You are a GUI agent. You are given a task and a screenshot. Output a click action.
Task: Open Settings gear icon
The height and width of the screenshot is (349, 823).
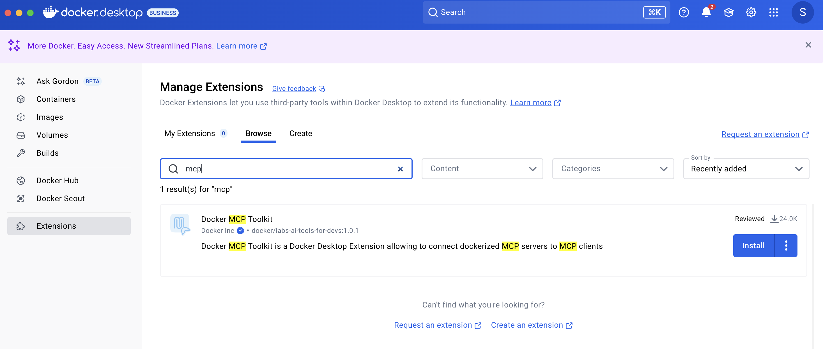click(751, 12)
